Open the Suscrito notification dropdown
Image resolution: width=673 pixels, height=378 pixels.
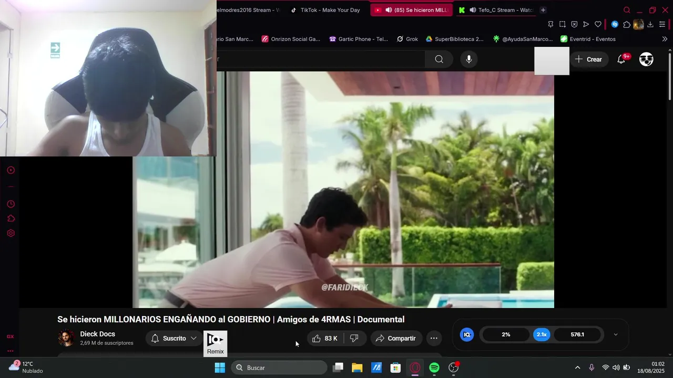pyautogui.click(x=174, y=339)
